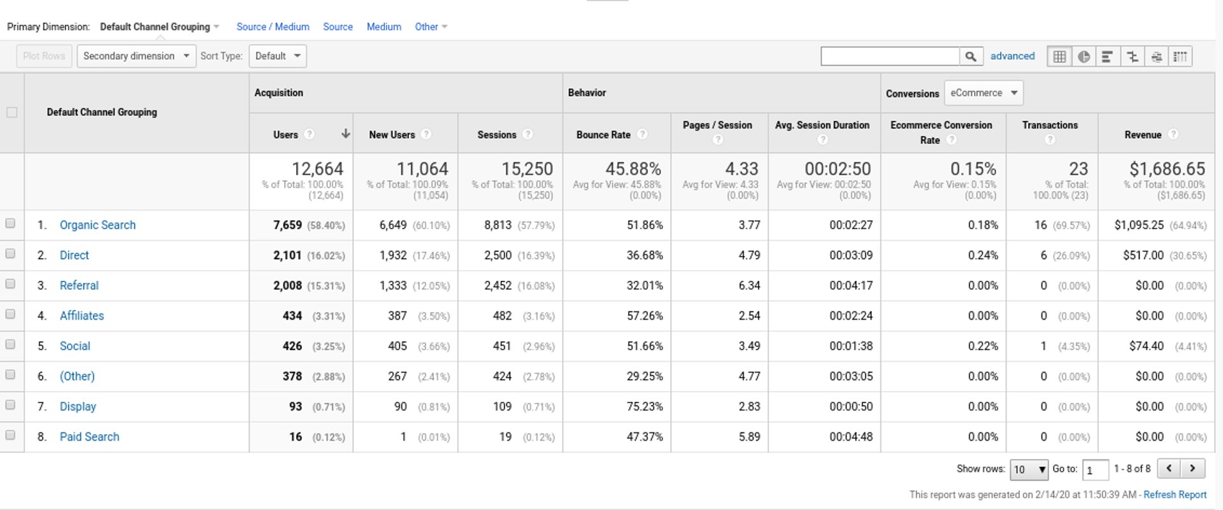Go to next page of rows
1223x510 pixels.
tap(1192, 469)
